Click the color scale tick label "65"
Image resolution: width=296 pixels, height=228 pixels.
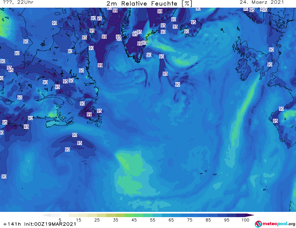171,220
